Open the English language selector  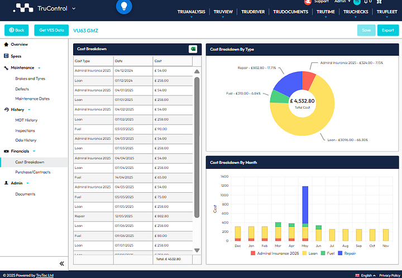pos(368,275)
